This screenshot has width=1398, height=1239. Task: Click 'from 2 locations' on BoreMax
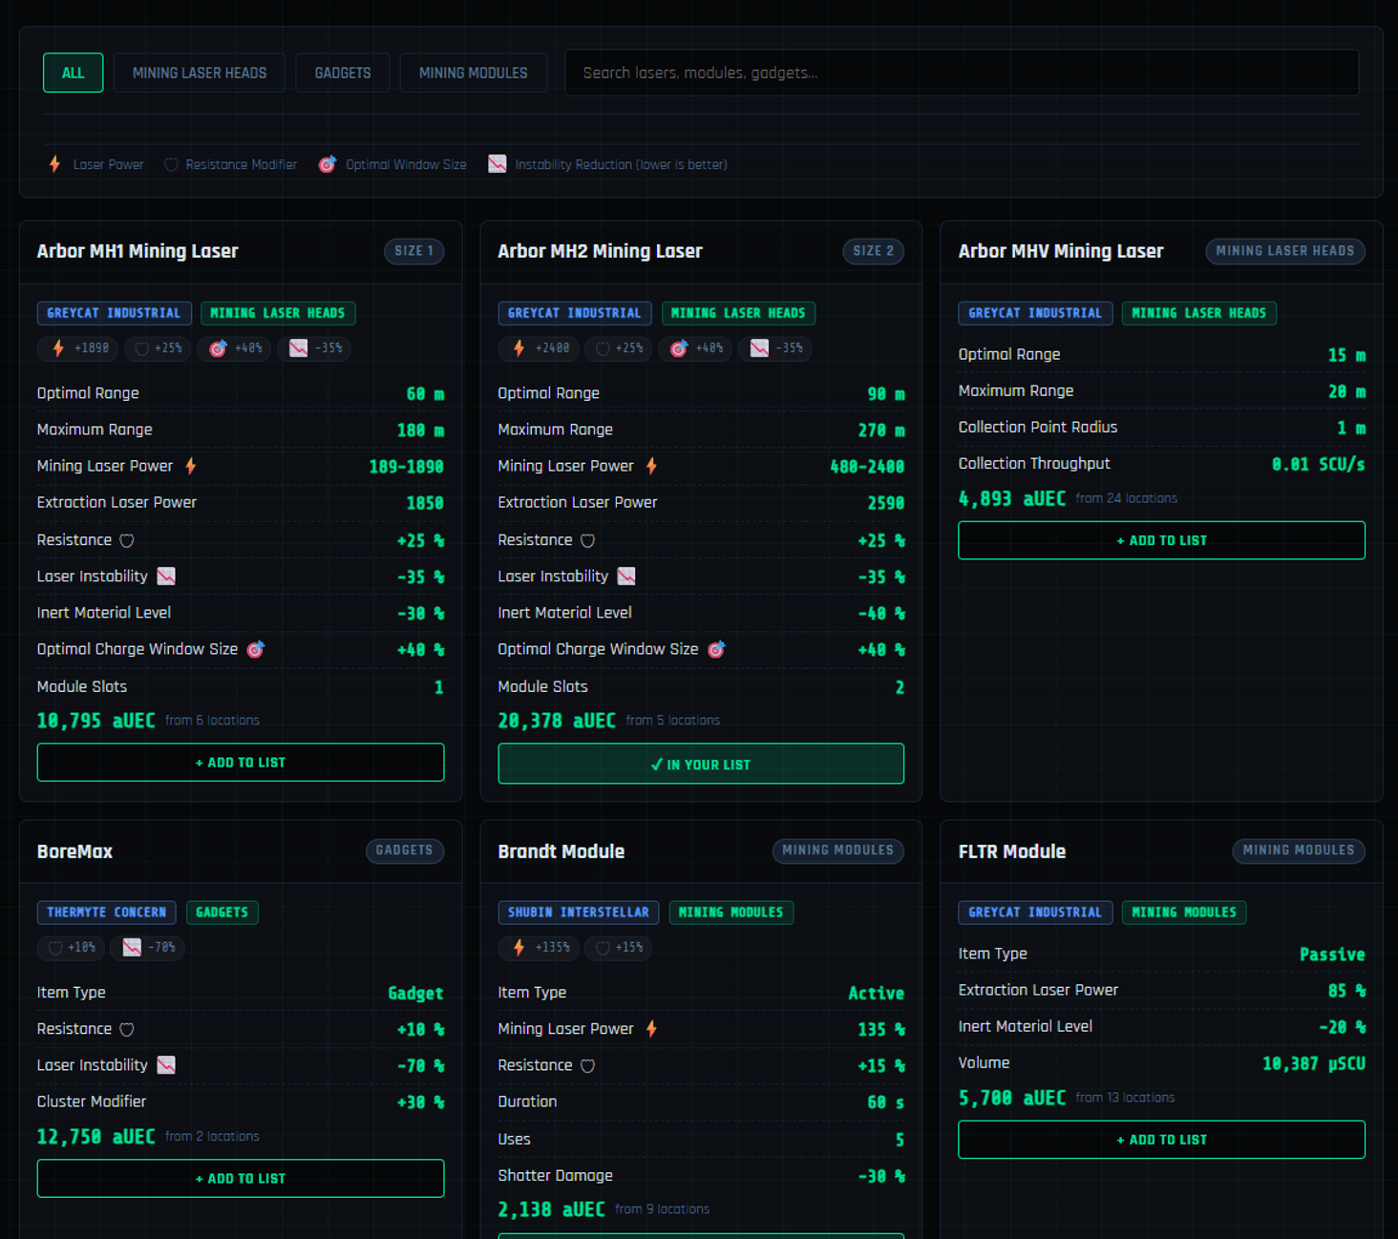tap(212, 1137)
